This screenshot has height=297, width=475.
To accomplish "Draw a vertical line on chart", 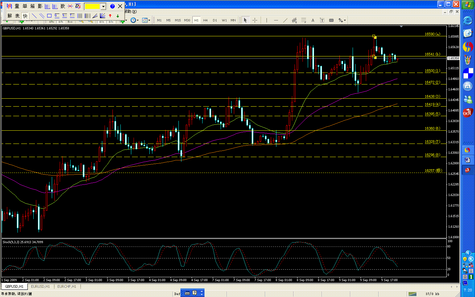I will coord(267,20).
